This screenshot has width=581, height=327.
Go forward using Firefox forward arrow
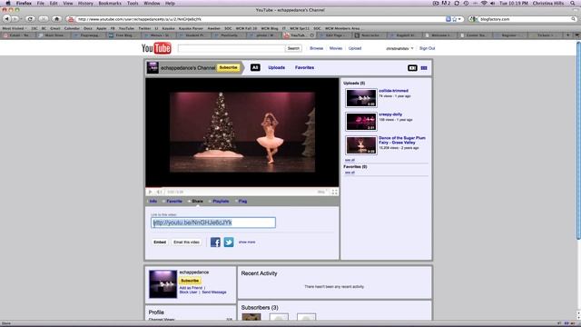point(15,19)
